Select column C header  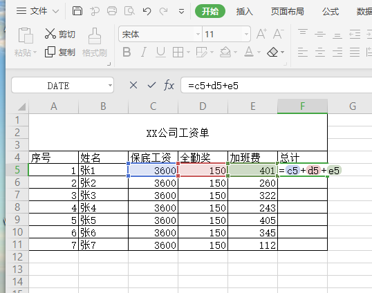pyautogui.click(x=153, y=106)
